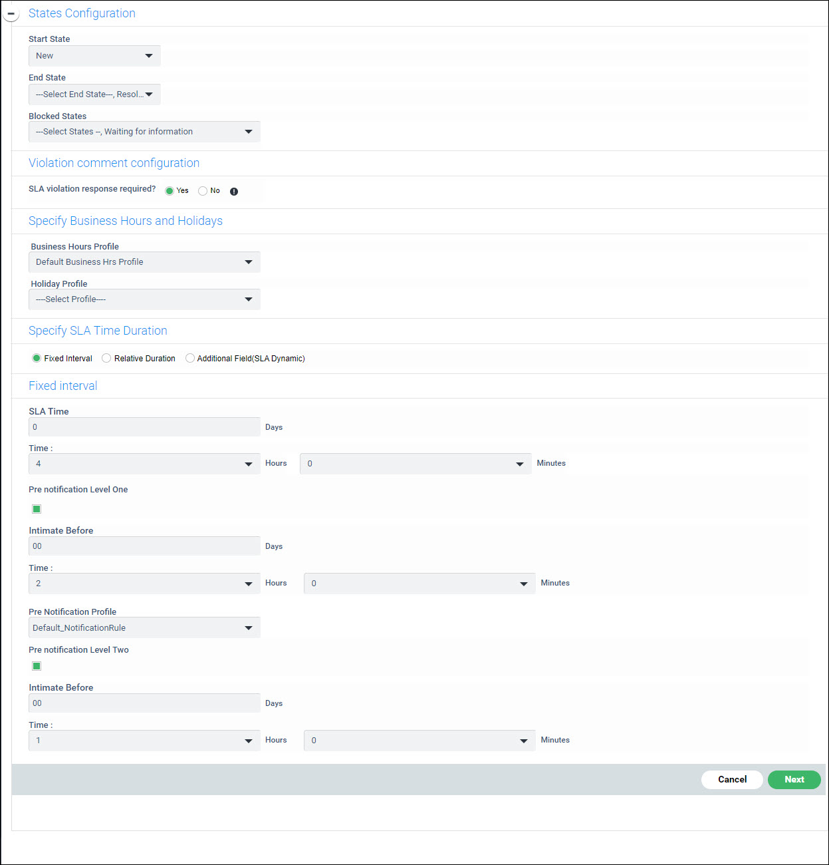
Task: Open the Pre Notification Profile dropdown
Action: pyautogui.click(x=144, y=627)
